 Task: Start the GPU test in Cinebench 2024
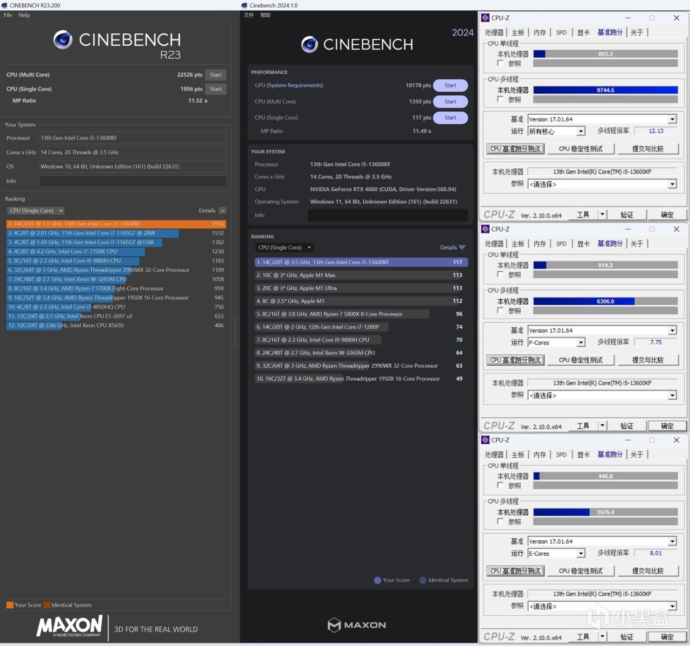(451, 85)
